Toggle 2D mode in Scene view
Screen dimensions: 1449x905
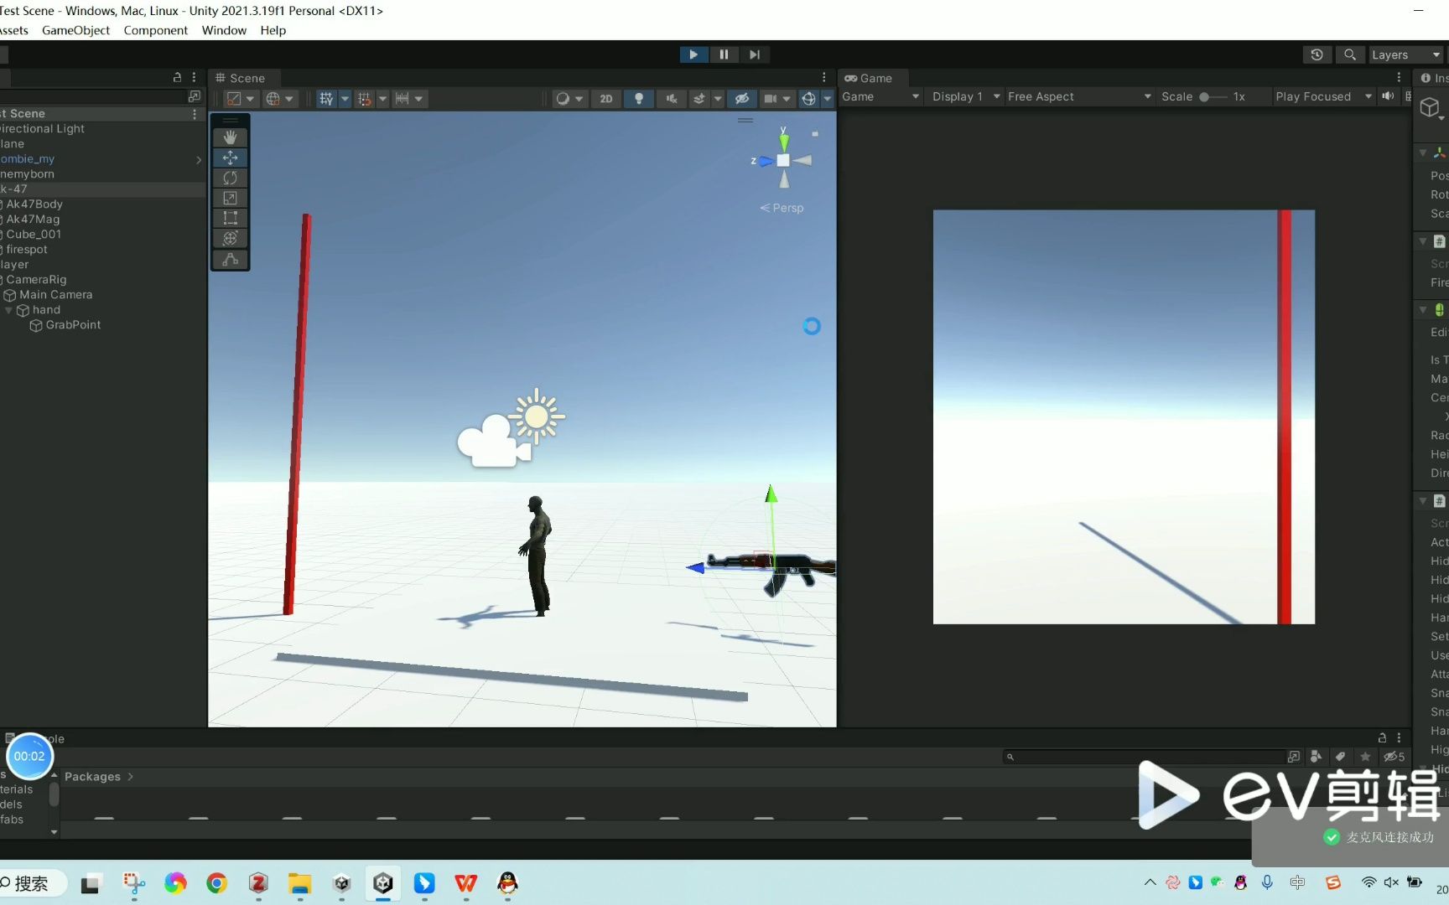[x=605, y=98]
